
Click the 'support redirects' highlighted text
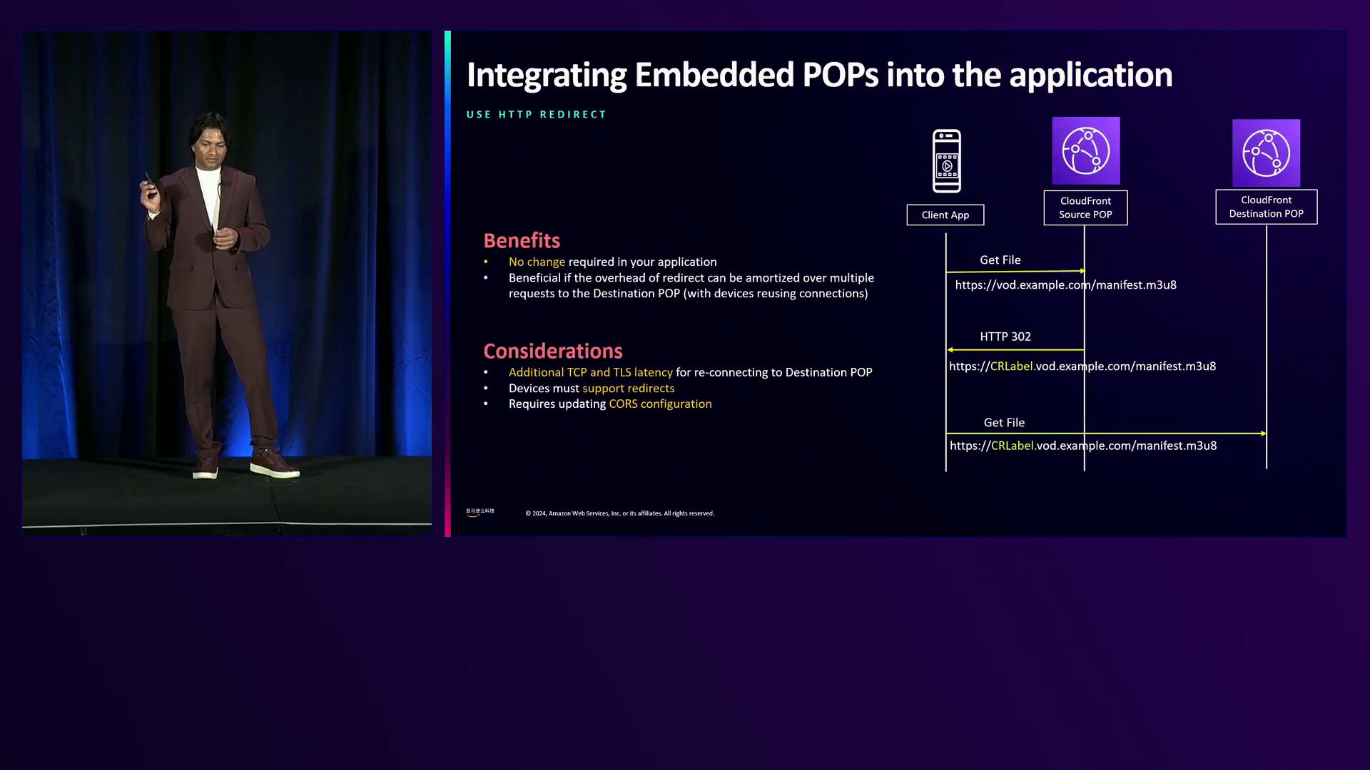tap(628, 388)
